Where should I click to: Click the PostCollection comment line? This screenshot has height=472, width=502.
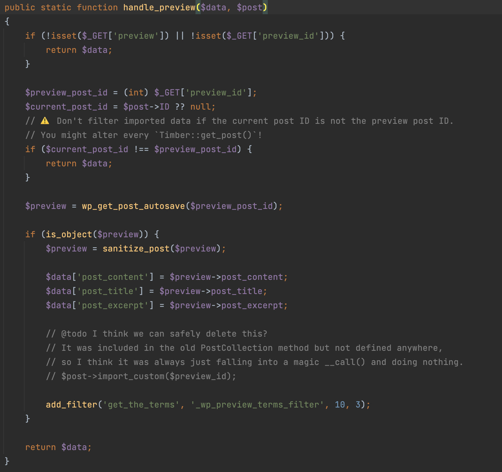(x=245, y=348)
